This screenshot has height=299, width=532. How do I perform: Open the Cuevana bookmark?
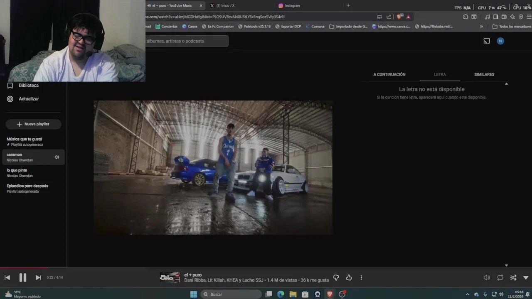pyautogui.click(x=315, y=26)
